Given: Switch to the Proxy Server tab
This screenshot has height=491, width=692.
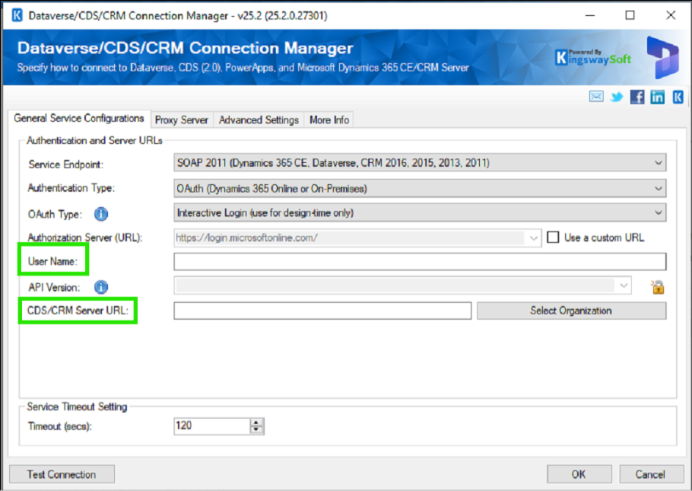Looking at the screenshot, I should pos(182,120).
